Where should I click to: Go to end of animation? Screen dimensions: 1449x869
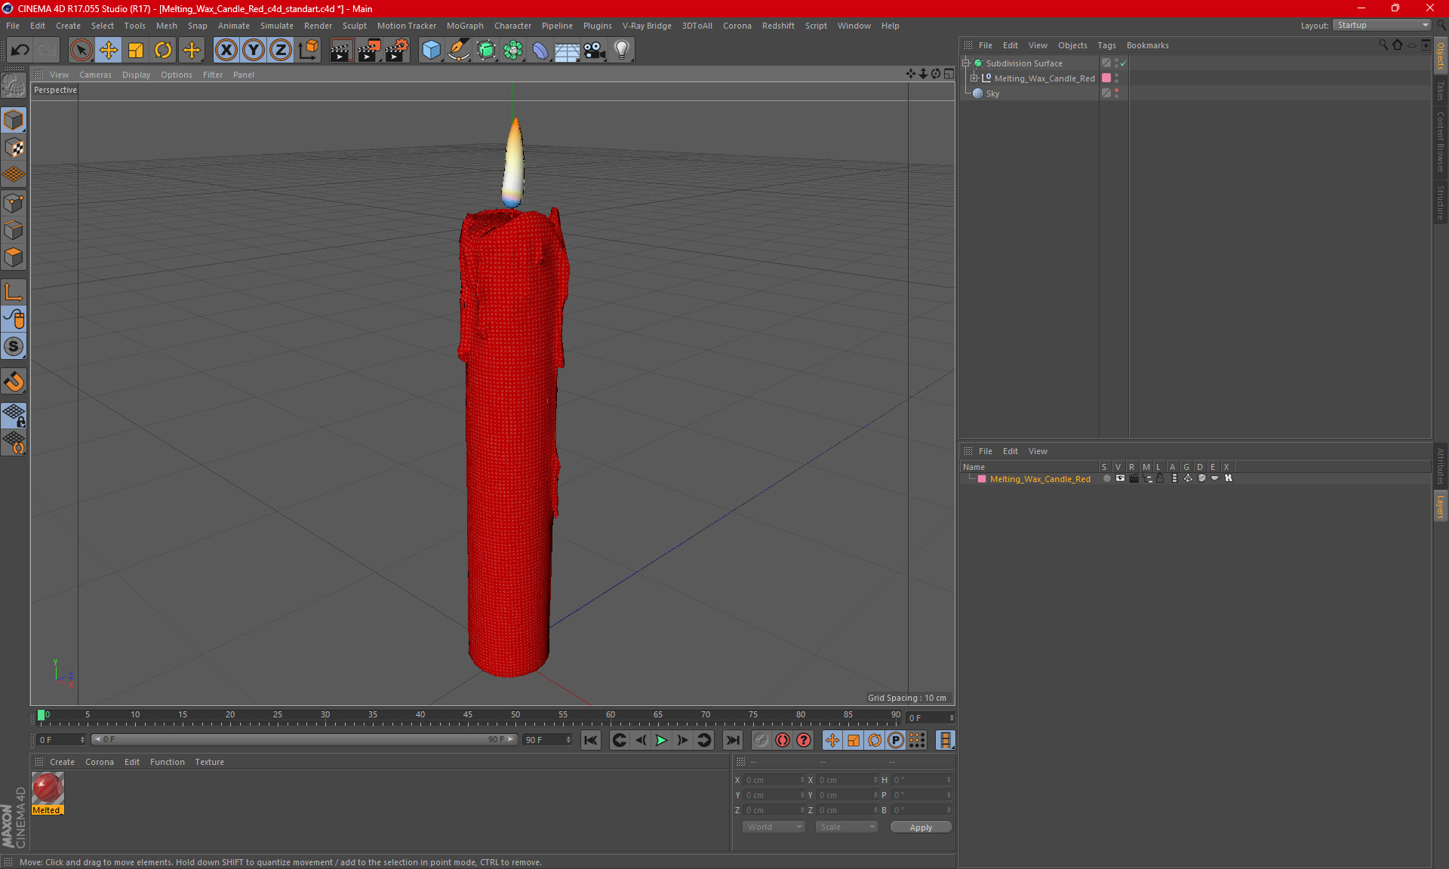tap(732, 740)
